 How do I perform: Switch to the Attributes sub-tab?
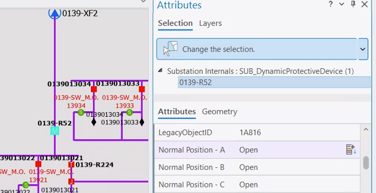(177, 111)
